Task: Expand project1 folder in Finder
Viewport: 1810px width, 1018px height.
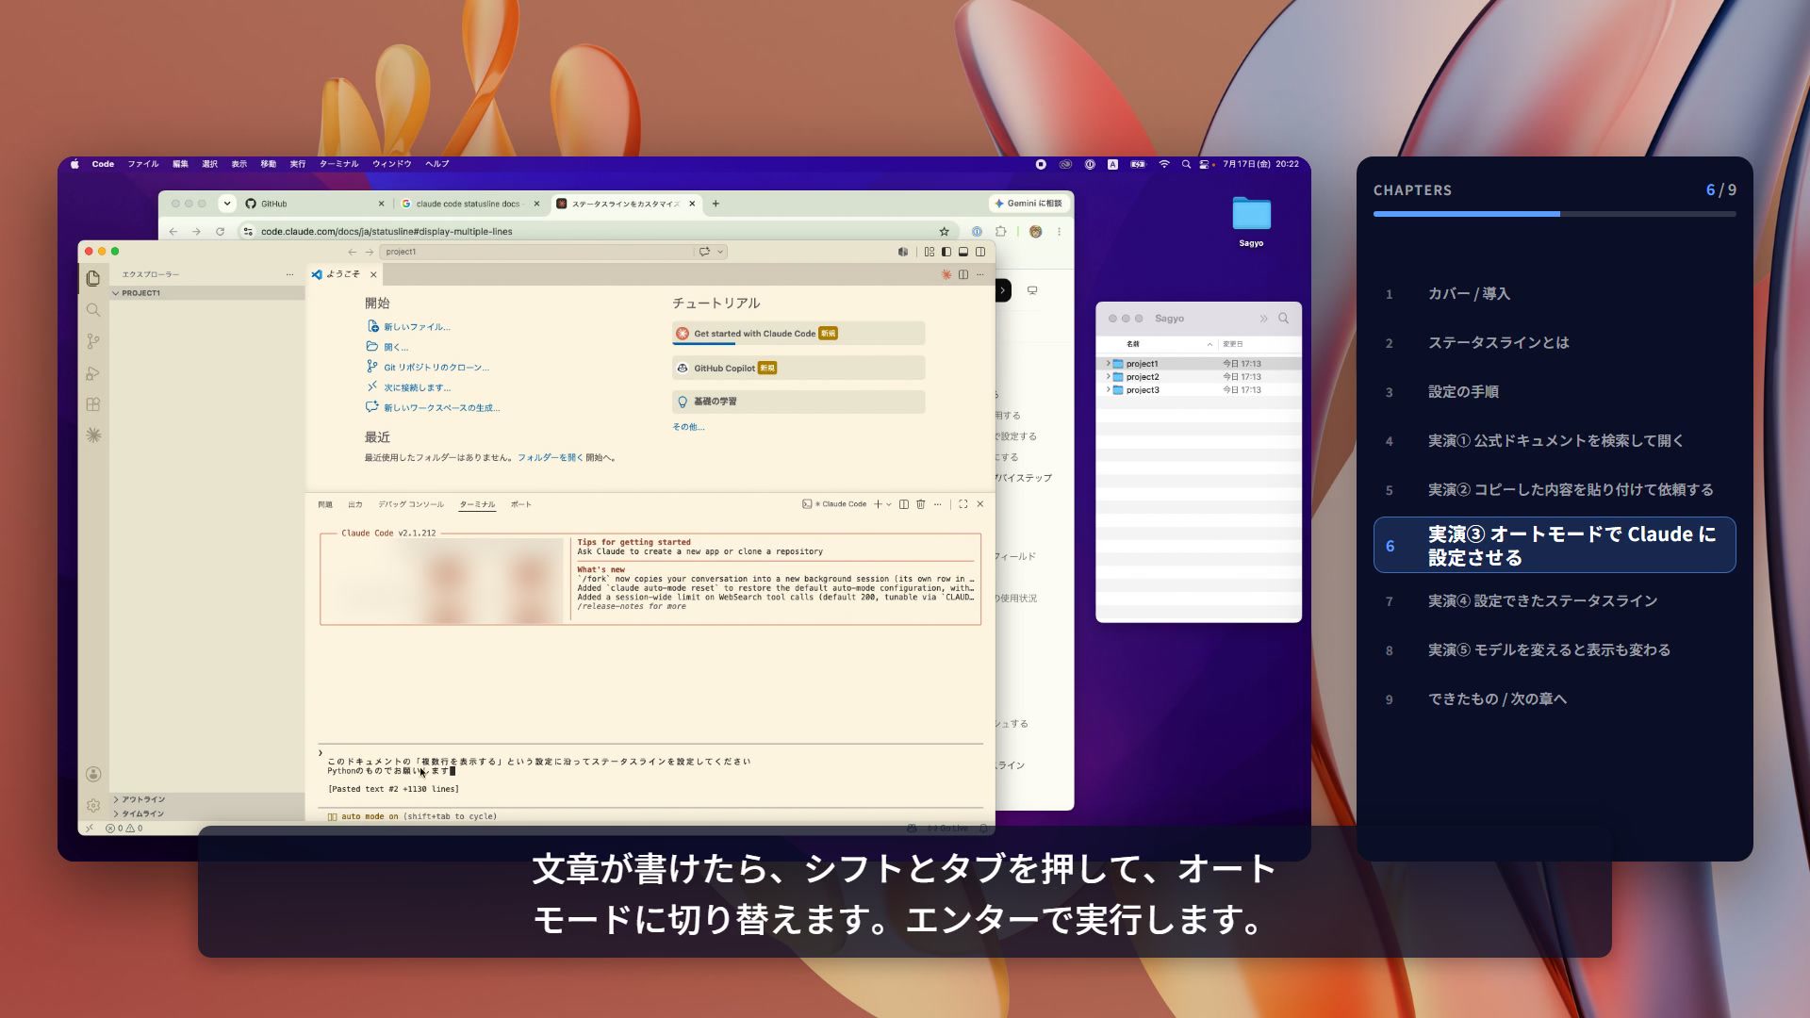Action: point(1108,364)
